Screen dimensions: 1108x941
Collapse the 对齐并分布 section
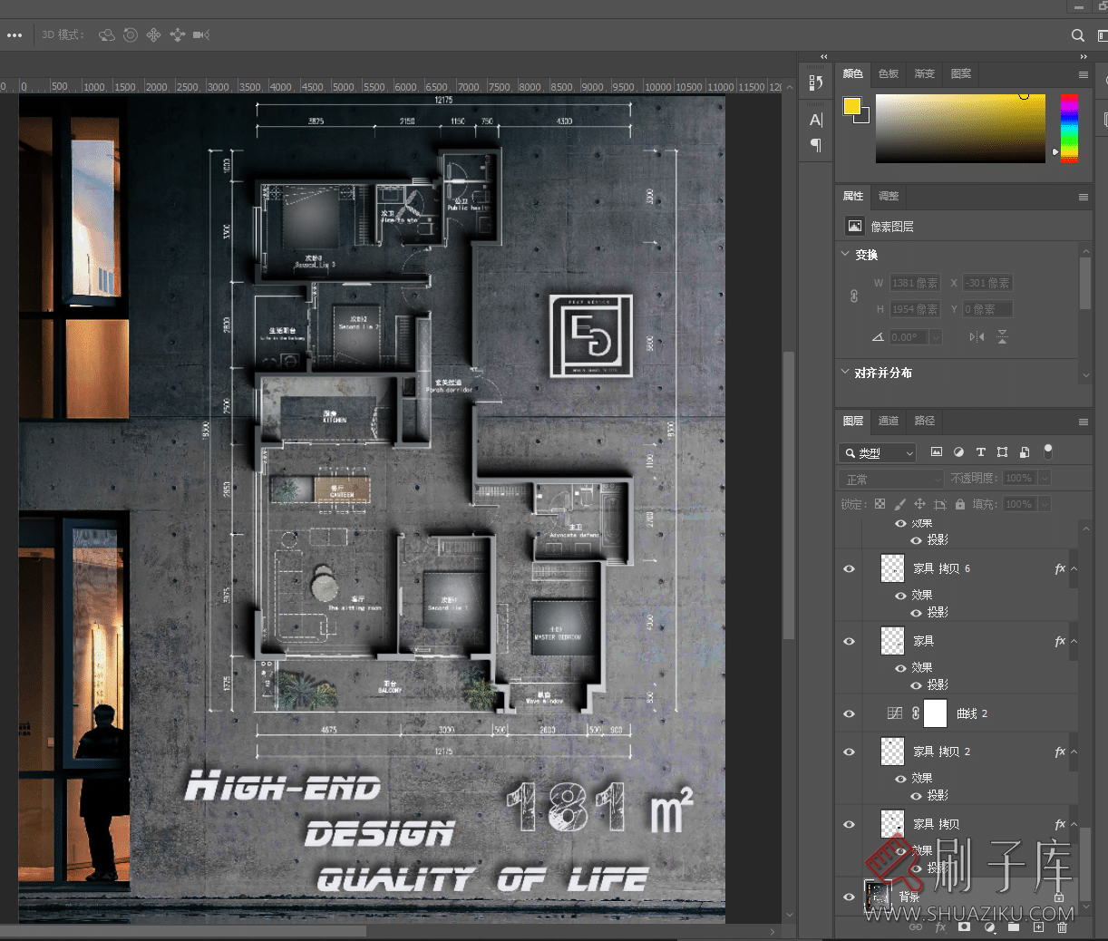point(846,373)
